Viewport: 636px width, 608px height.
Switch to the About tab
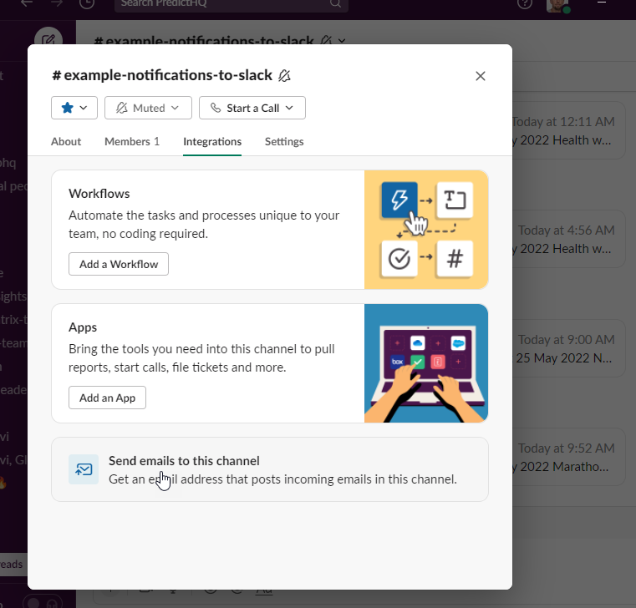[66, 141]
